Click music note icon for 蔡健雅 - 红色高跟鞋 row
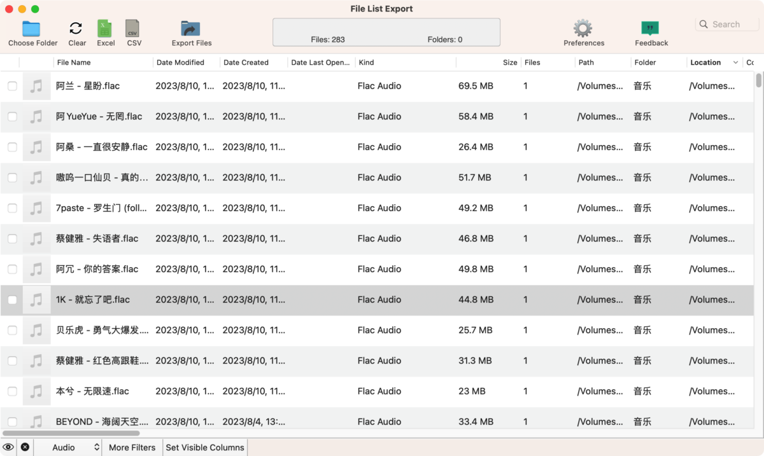This screenshot has width=764, height=456. pos(37,361)
